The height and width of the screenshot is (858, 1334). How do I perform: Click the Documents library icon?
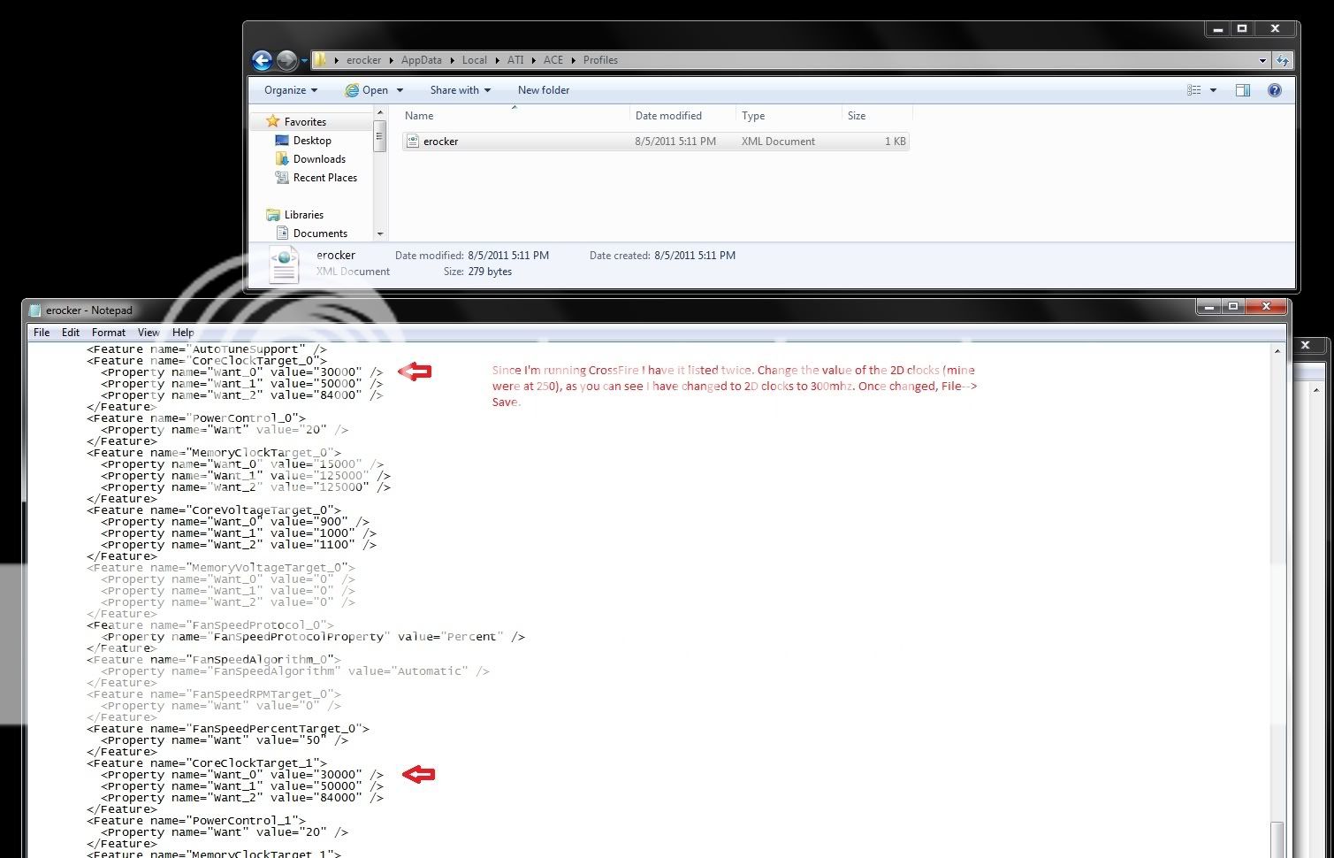283,234
